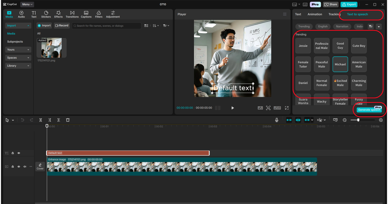Lock the text track
The width and height of the screenshot is (388, 204).
pos(13,153)
